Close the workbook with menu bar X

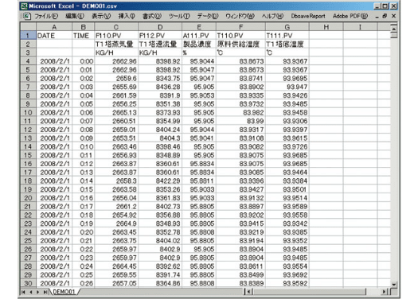point(393,16)
